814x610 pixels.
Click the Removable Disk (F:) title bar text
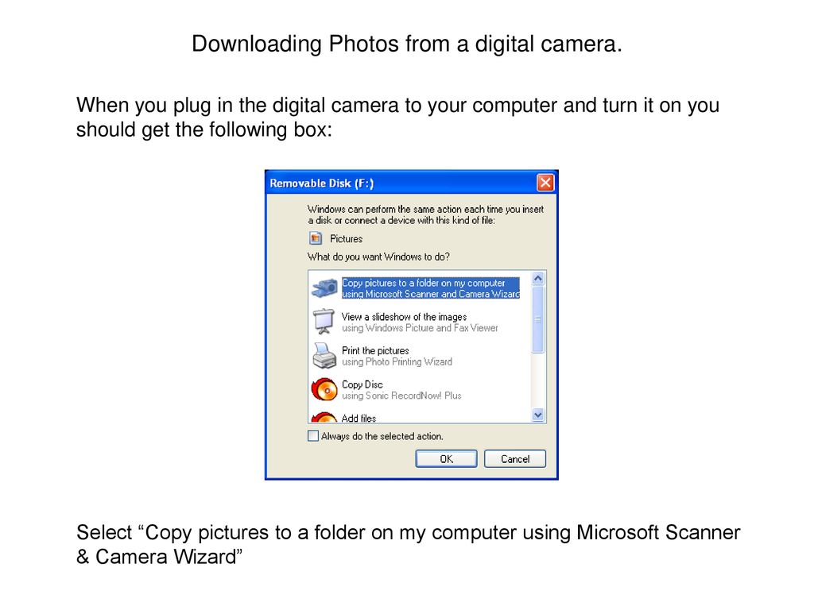[x=321, y=183]
